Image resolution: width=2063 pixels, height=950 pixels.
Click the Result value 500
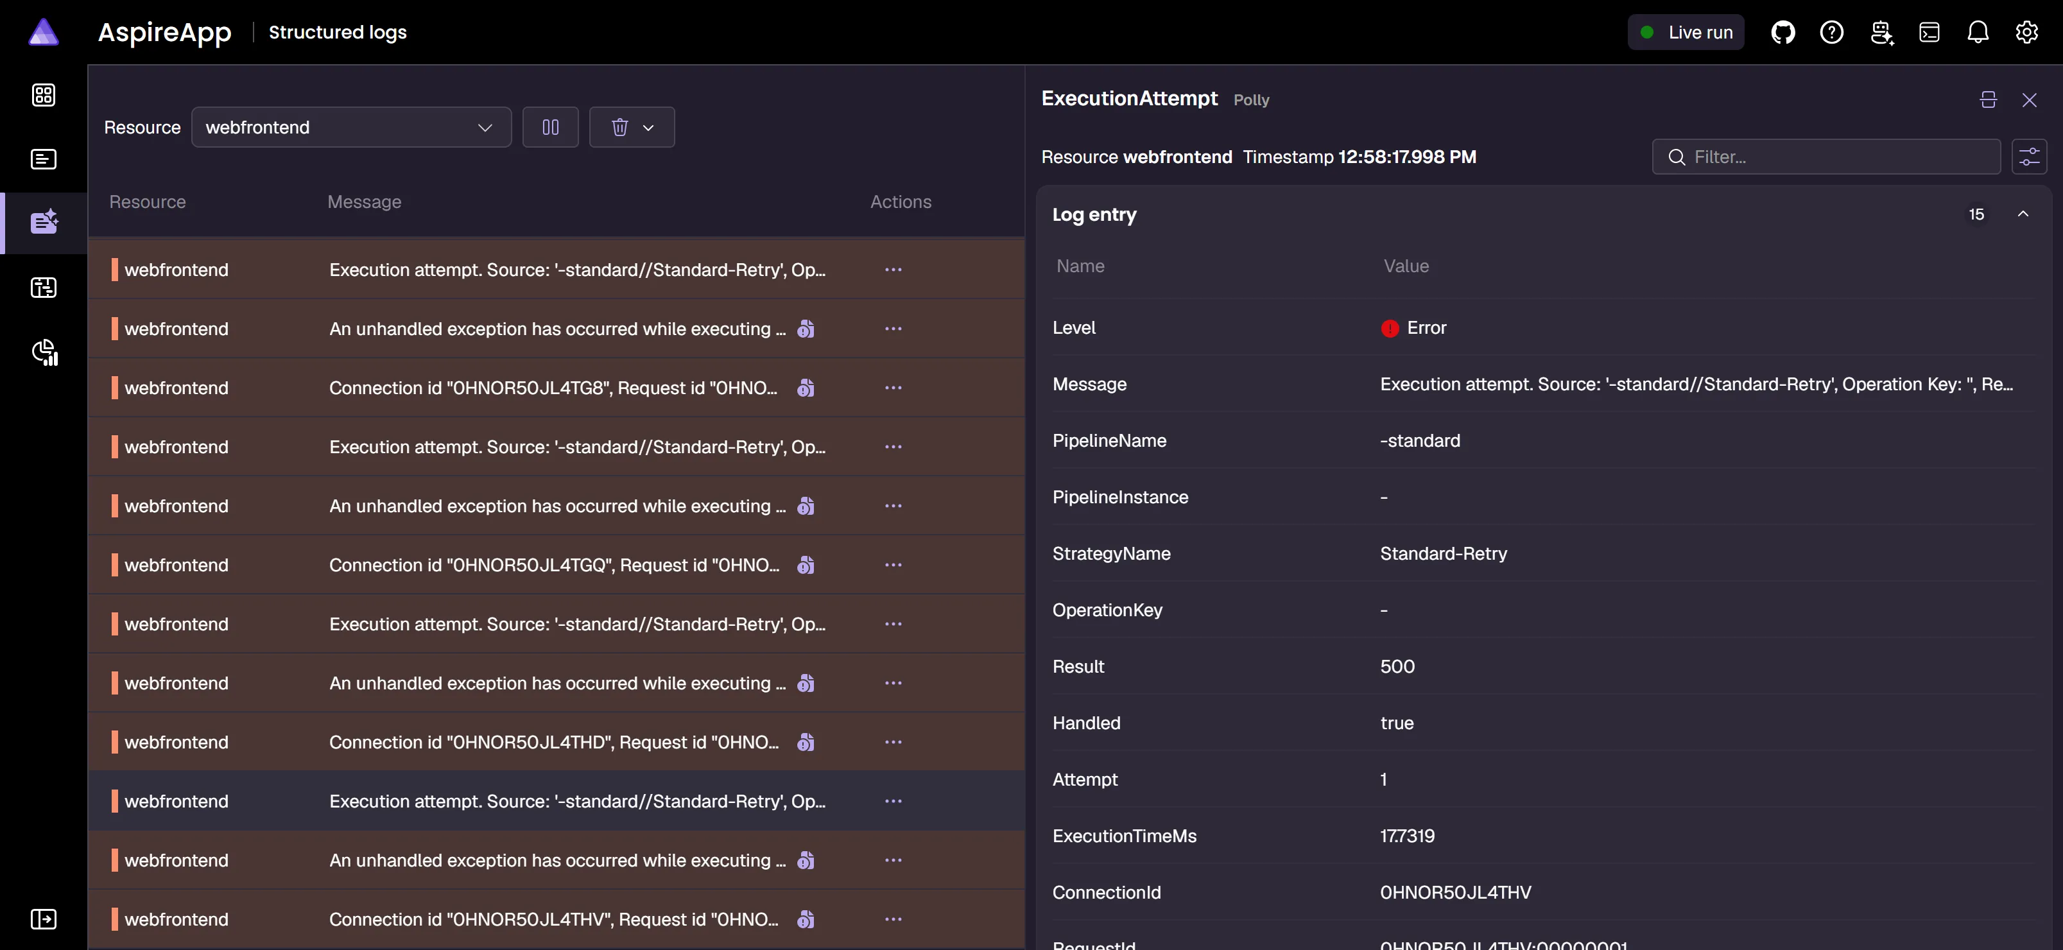click(x=1397, y=666)
